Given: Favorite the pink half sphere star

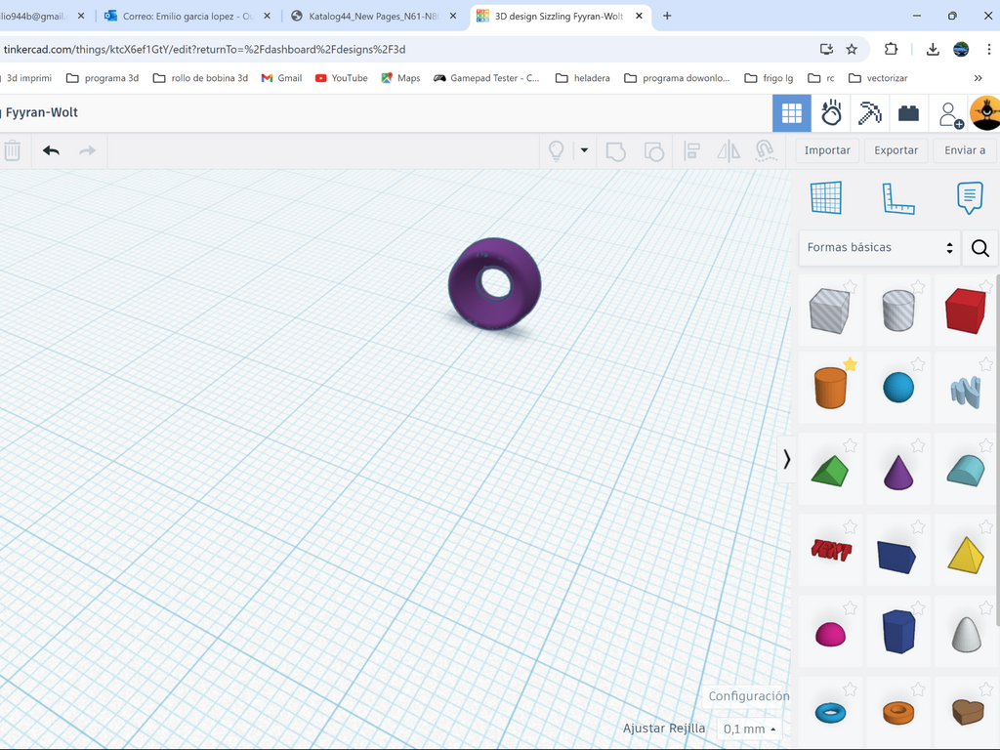Looking at the screenshot, I should [x=850, y=607].
